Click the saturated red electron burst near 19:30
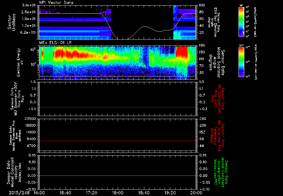 pos(182,52)
